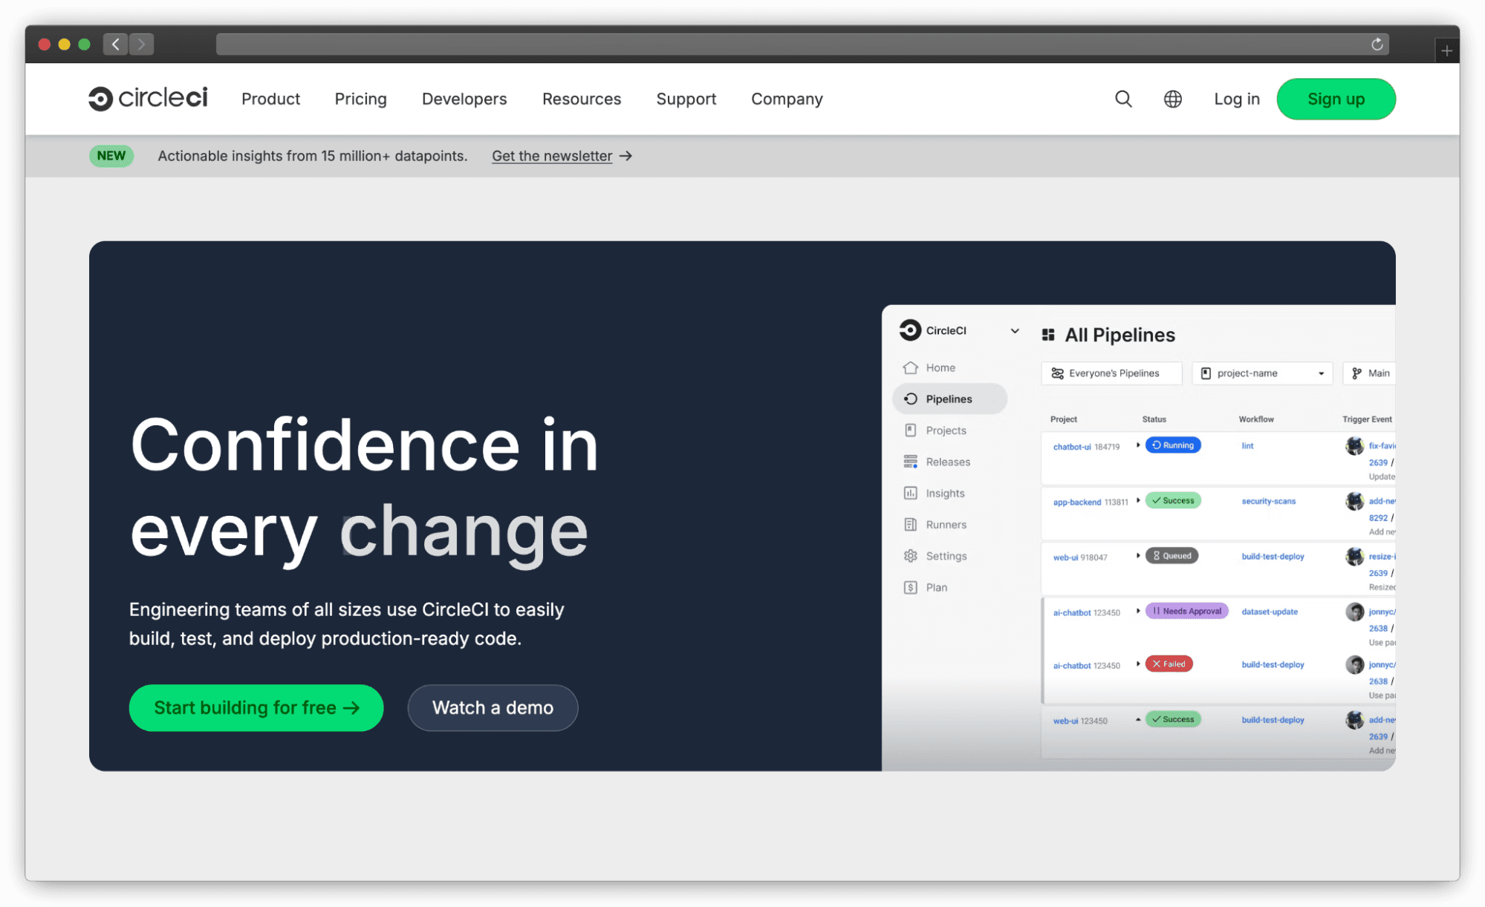The image size is (1485, 907).
Task: Click the browser forward arrow button
Action: click(x=141, y=45)
